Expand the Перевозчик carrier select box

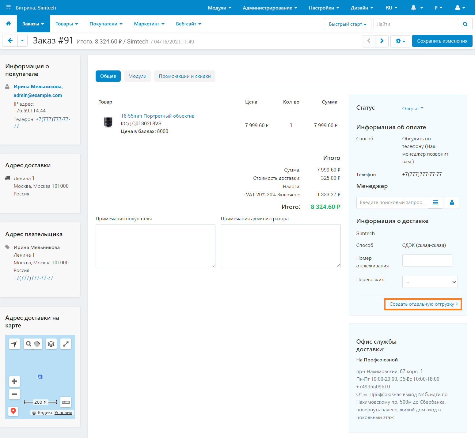click(430, 282)
